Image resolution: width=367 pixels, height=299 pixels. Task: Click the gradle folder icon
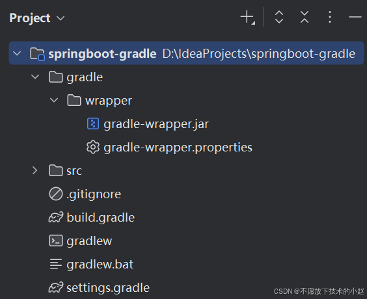pos(56,77)
